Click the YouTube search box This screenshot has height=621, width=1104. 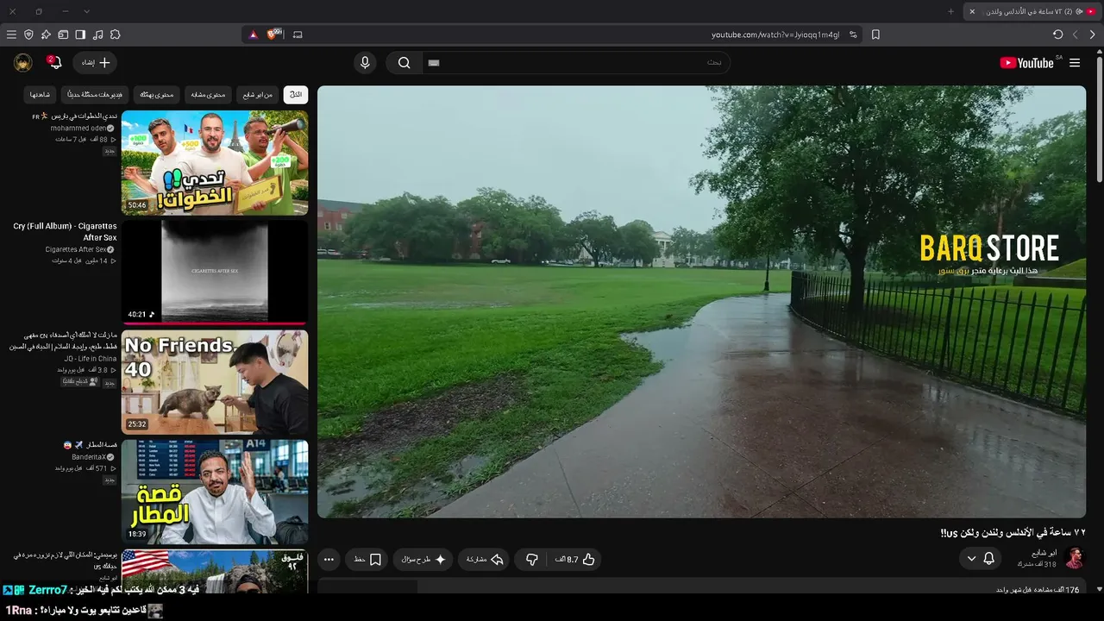(576, 63)
